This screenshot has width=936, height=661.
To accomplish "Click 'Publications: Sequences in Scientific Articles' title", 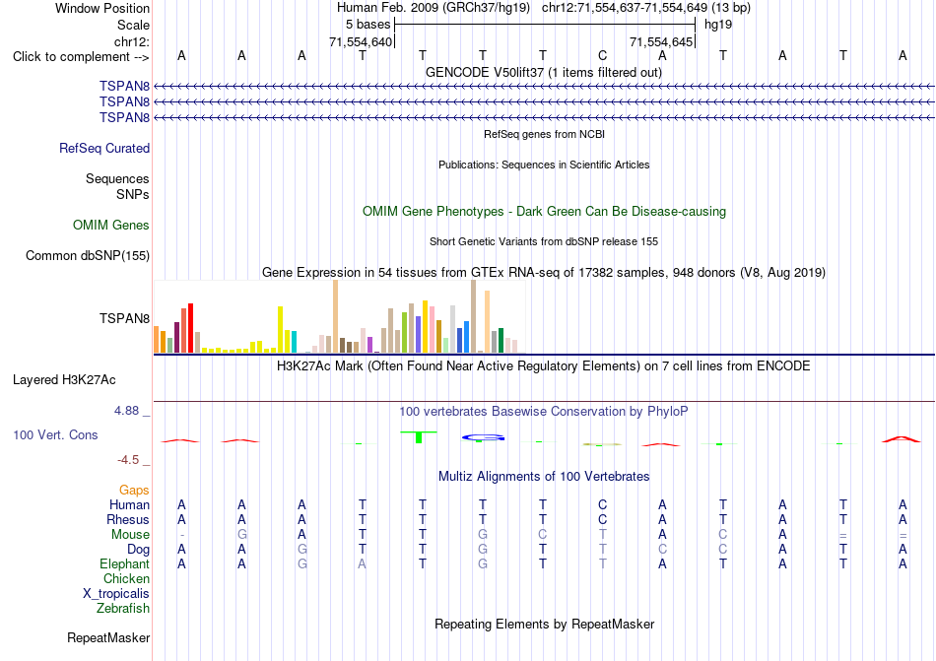I will [x=544, y=165].
